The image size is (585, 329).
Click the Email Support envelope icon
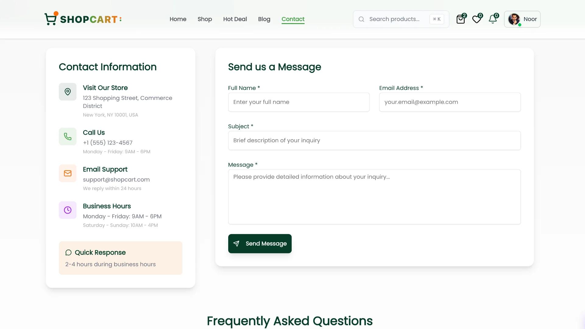tap(68, 173)
